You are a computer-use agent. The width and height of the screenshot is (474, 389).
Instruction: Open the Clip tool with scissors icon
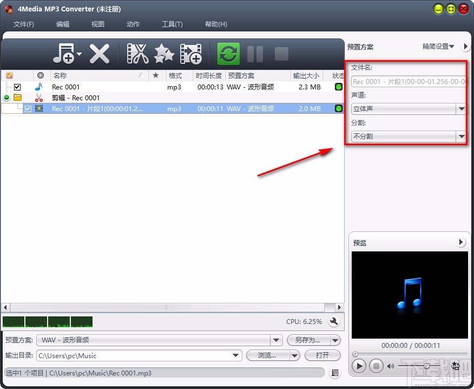(137, 54)
